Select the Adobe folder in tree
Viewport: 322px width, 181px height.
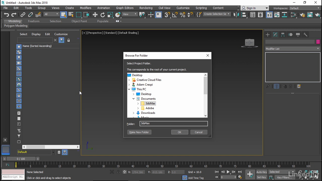tap(150, 108)
